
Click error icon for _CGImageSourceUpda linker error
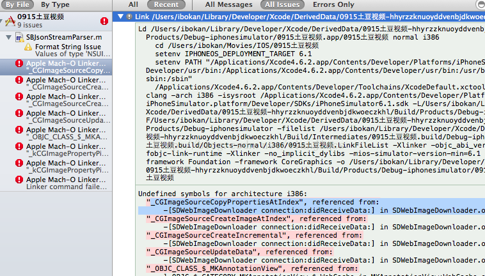coord(19,114)
